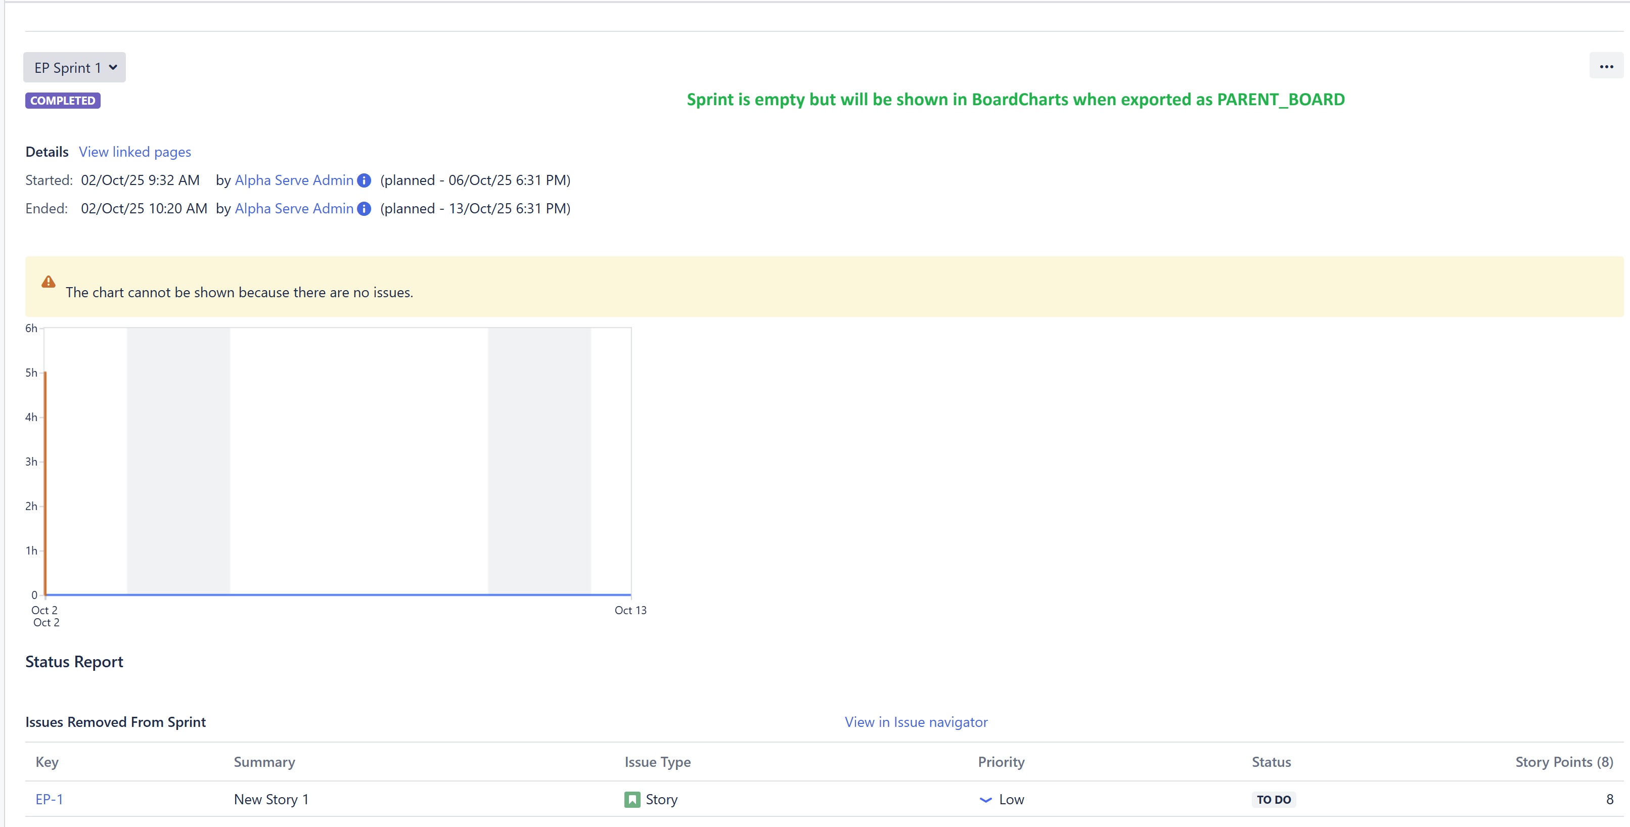Open View in Issue navigator link
The width and height of the screenshot is (1630, 827).
tap(916, 722)
